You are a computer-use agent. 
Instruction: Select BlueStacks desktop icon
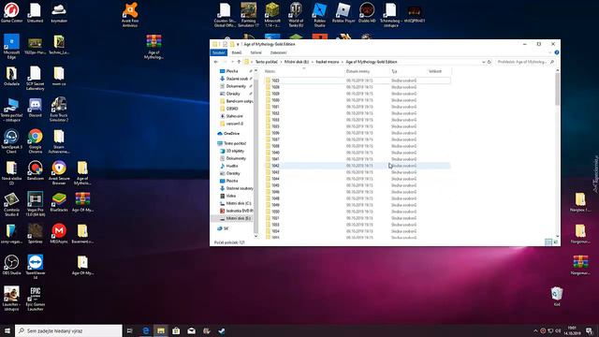(59, 202)
